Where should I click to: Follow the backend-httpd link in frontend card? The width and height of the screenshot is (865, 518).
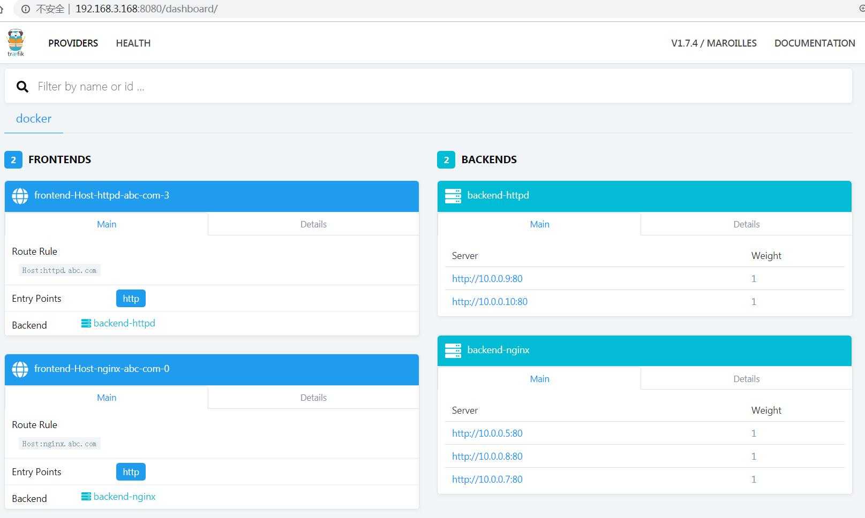[118, 323]
